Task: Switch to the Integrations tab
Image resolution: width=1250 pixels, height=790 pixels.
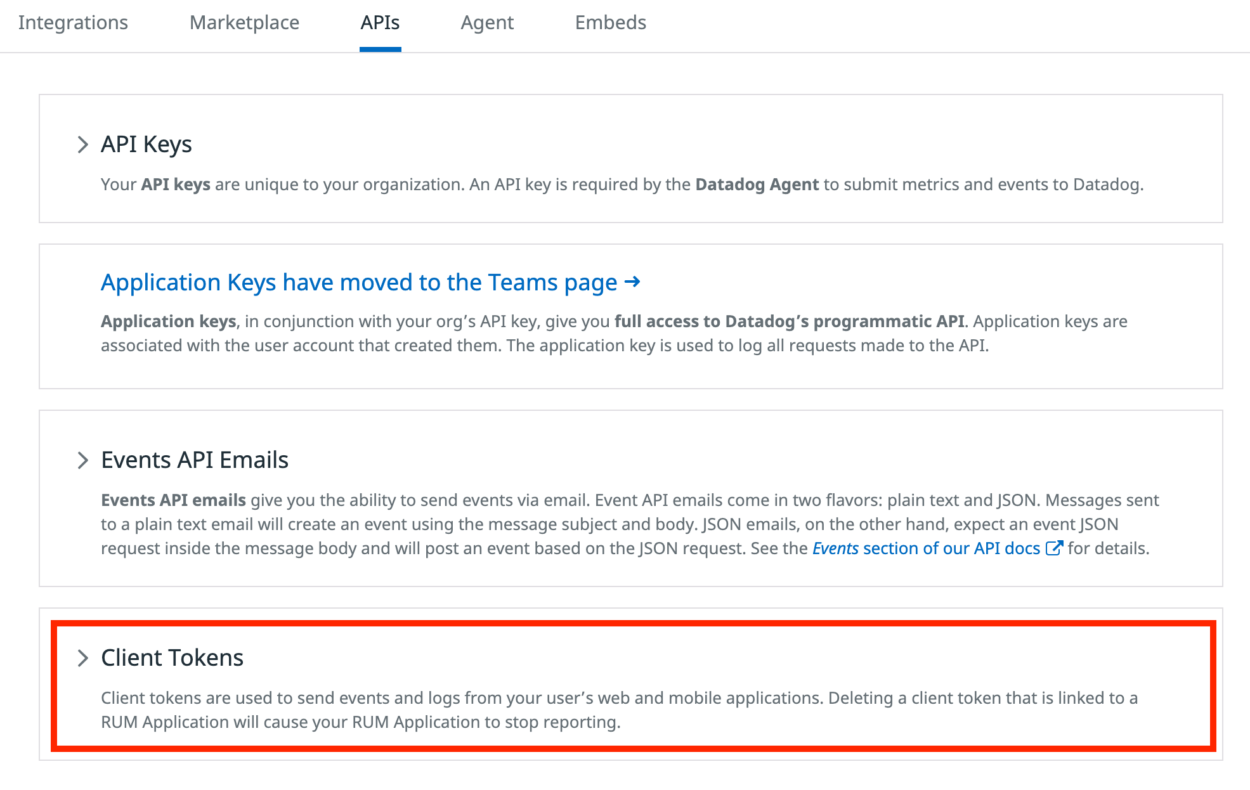Action: [73, 23]
